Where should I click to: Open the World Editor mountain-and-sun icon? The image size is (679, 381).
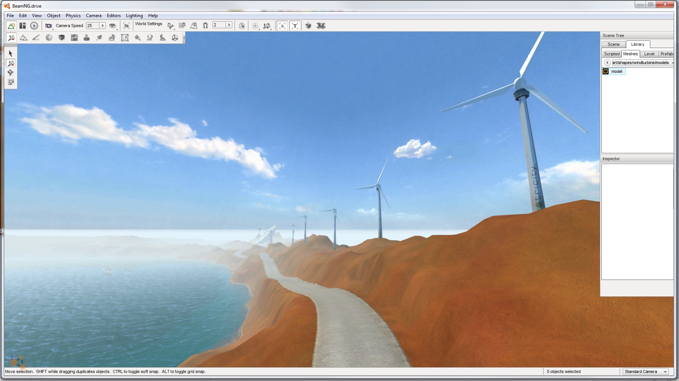click(x=11, y=26)
